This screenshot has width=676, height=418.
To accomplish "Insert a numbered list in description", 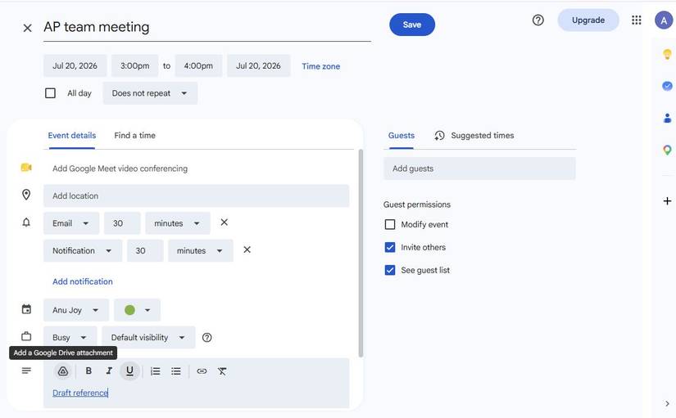I will tap(155, 371).
